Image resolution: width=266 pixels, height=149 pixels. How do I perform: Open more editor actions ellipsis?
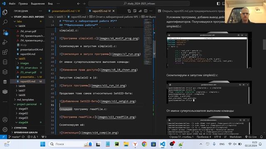(x=151, y=11)
